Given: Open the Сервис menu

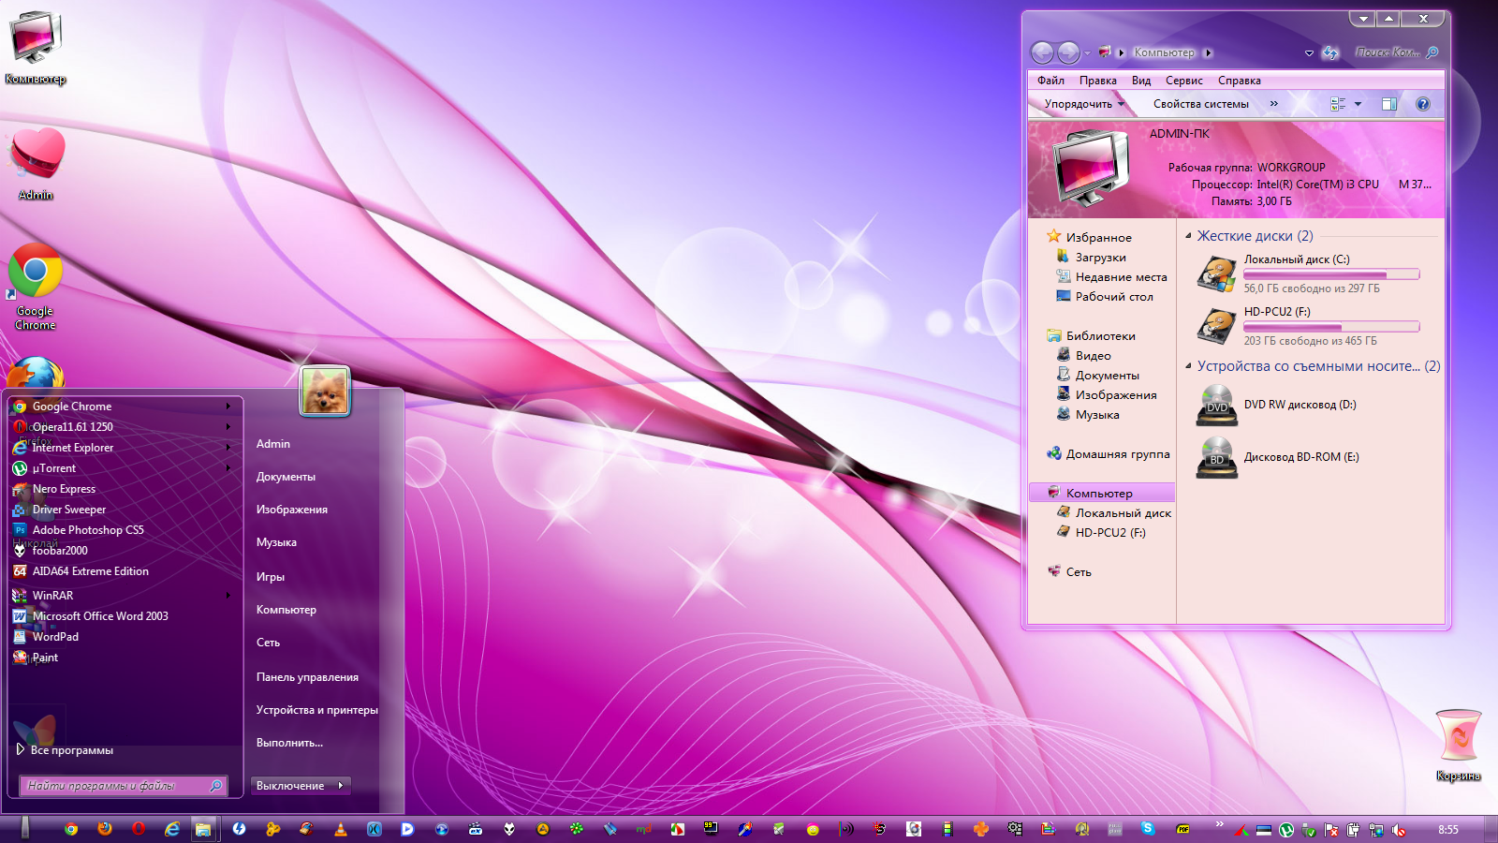Looking at the screenshot, I should click(1183, 81).
